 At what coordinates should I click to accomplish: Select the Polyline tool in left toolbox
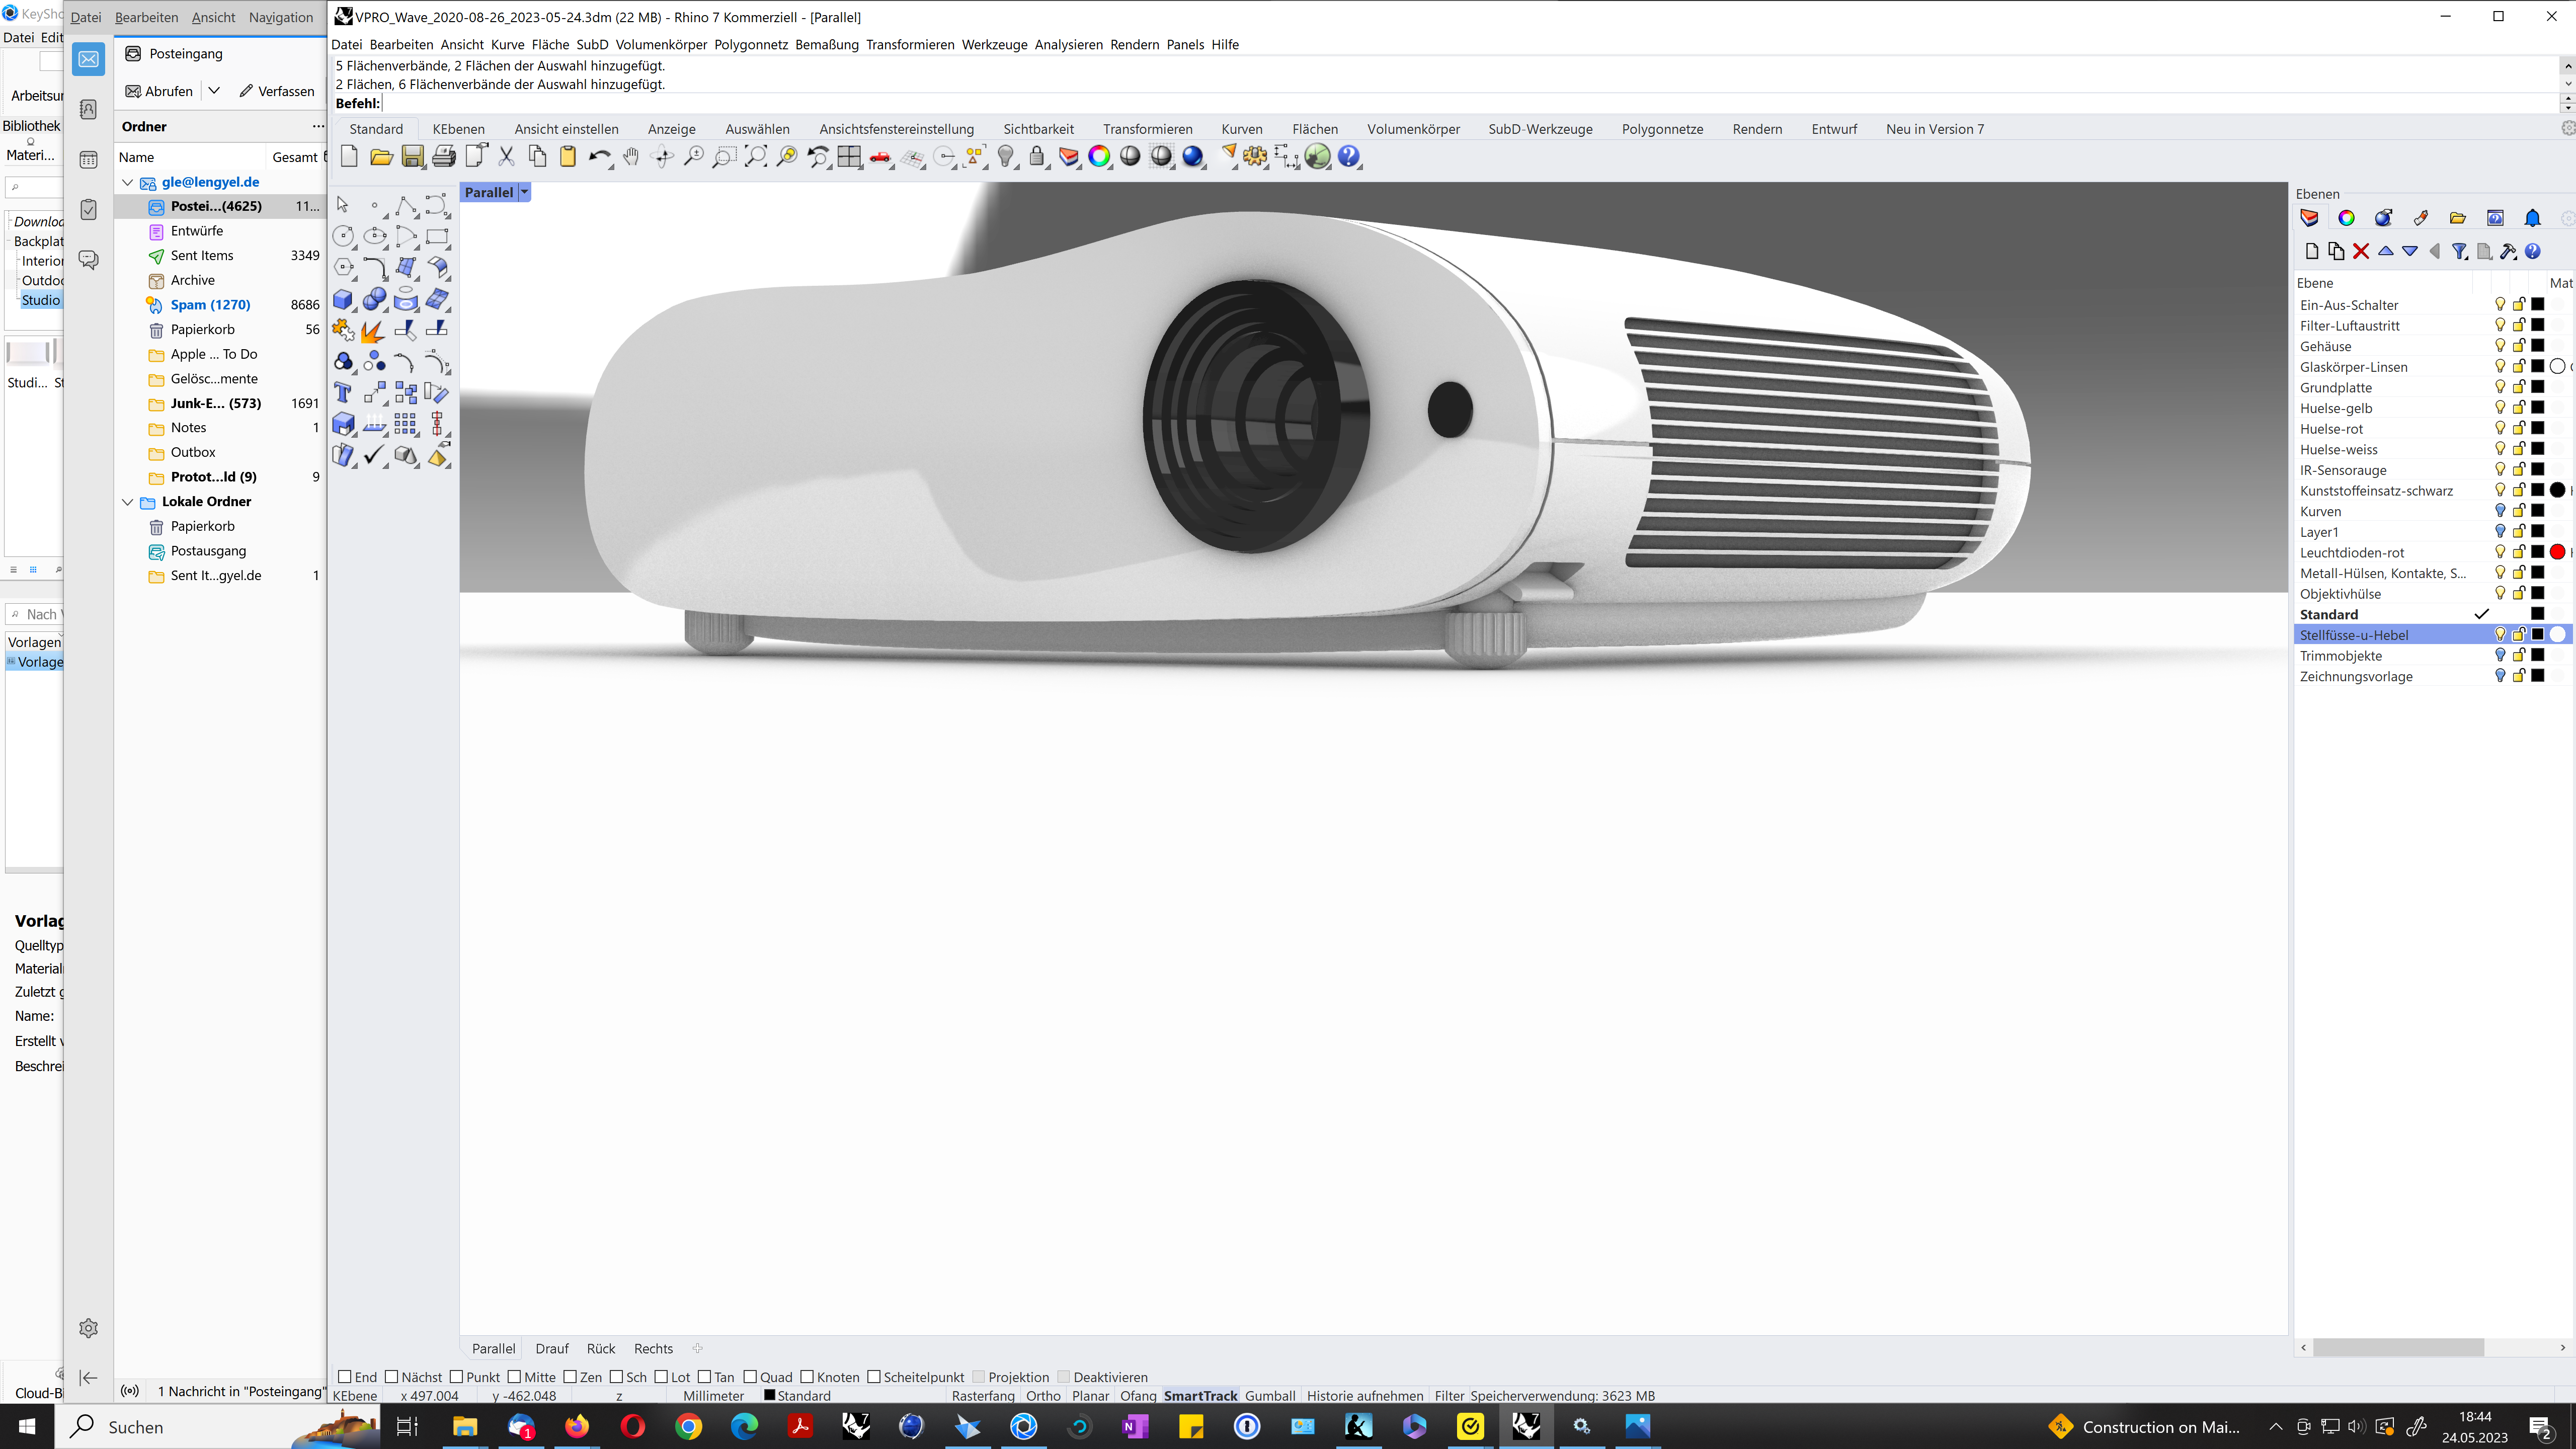pyautogui.click(x=406, y=205)
